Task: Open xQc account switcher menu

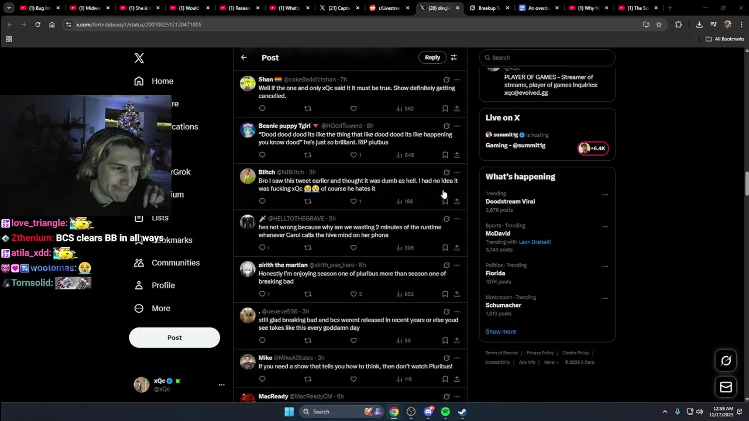Action: [x=222, y=385]
